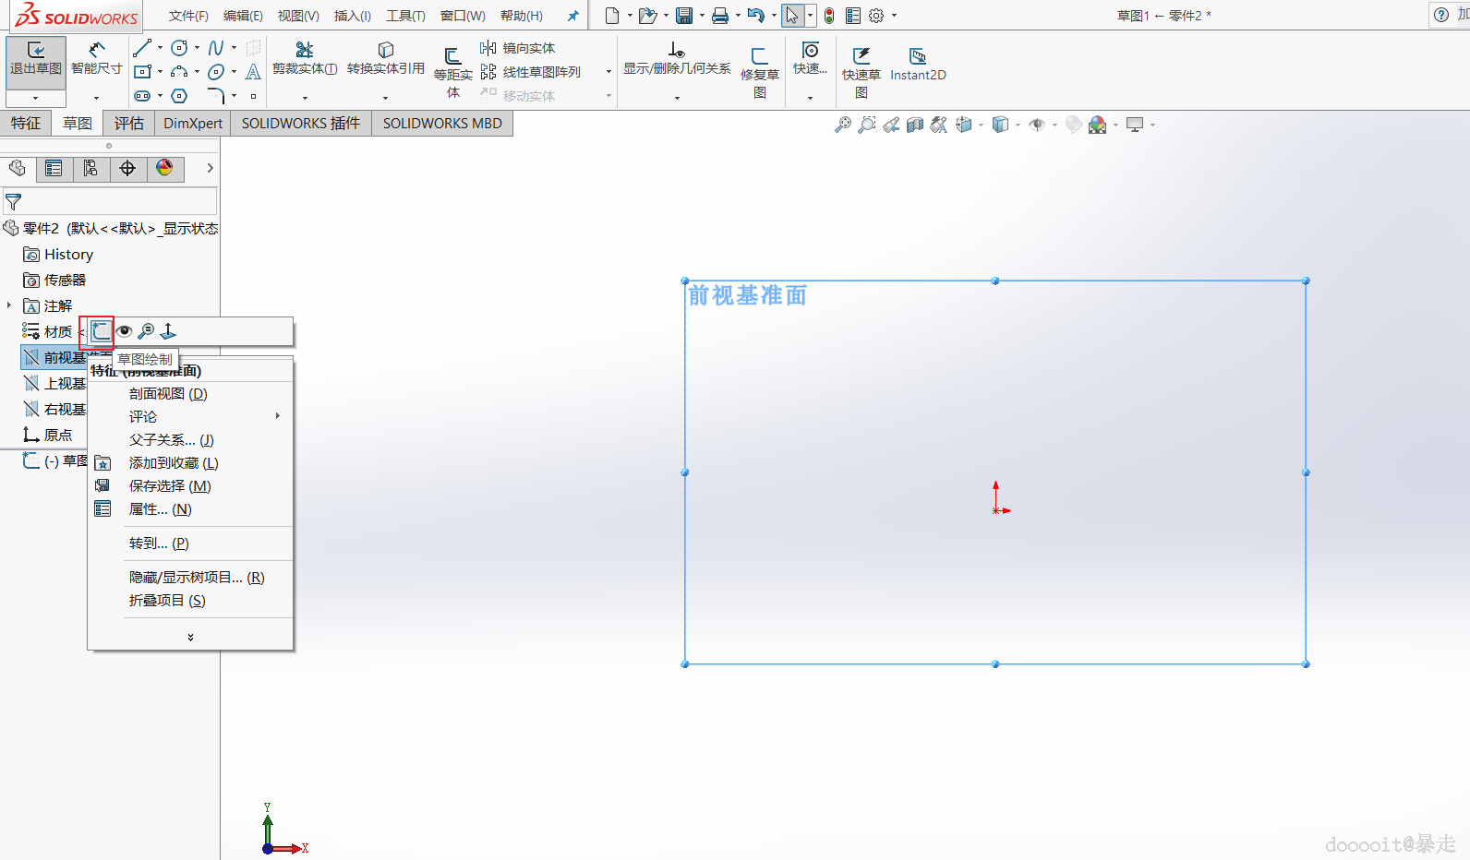Click the Print icon
The image size is (1470, 860).
(x=720, y=16)
